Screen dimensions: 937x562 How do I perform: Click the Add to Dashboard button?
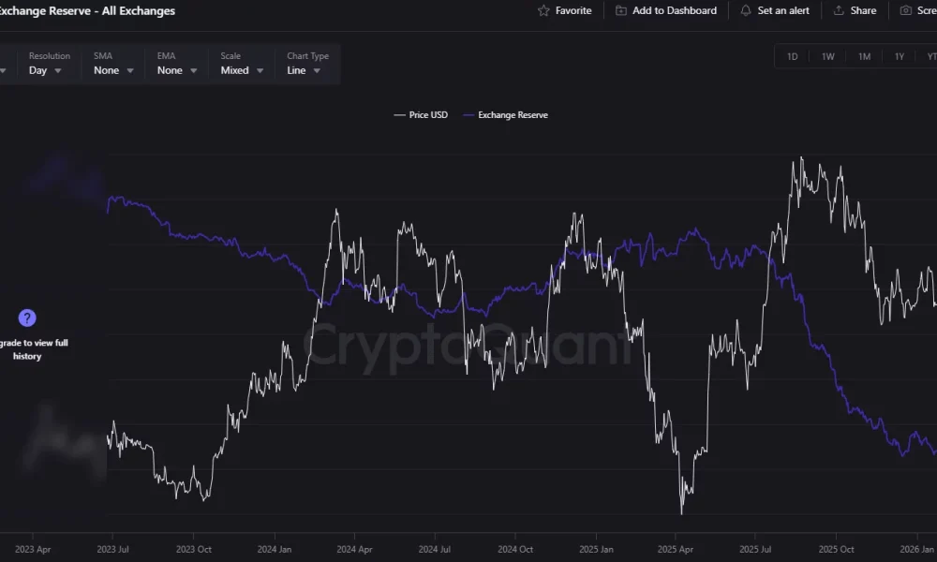pyautogui.click(x=666, y=10)
